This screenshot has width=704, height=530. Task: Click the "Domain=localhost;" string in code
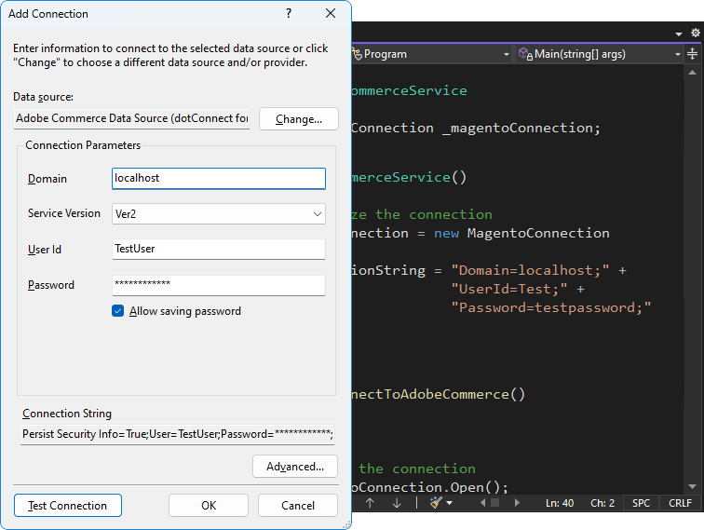pyautogui.click(x=530, y=270)
